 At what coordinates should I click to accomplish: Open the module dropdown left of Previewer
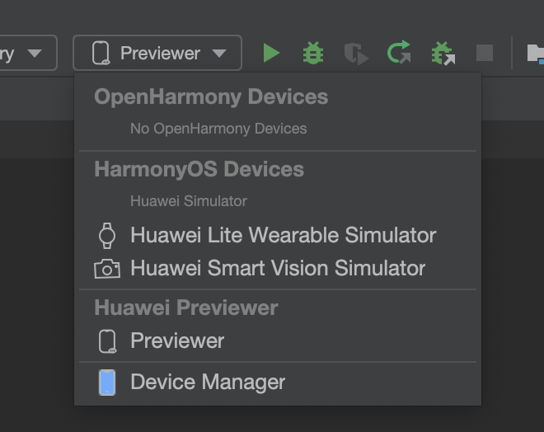(25, 53)
